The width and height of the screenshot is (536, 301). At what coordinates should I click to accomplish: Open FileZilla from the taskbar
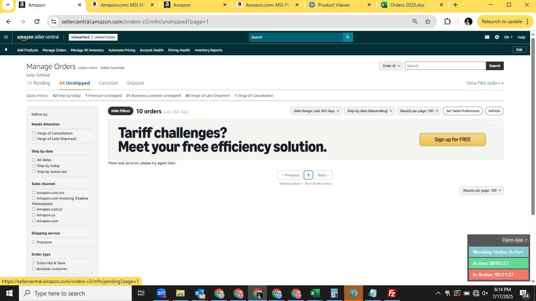coord(392,293)
